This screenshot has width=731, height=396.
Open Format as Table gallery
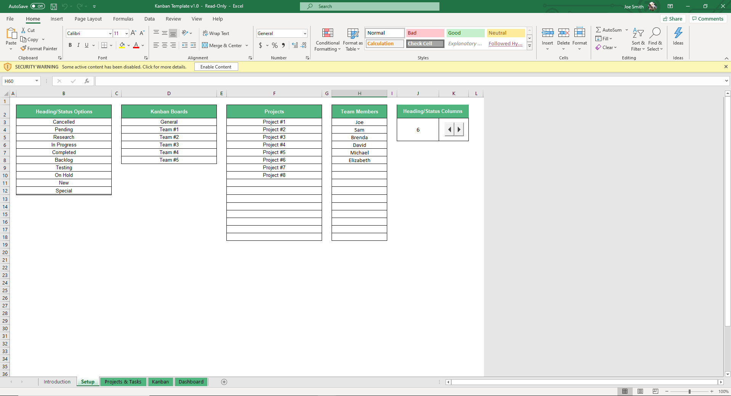click(353, 40)
